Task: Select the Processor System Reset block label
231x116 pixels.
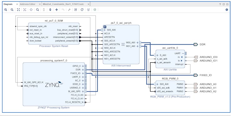Action: (54, 46)
